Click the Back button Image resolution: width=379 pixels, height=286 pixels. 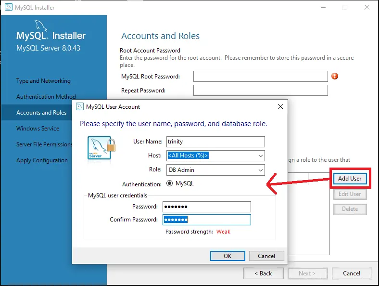[263, 273]
